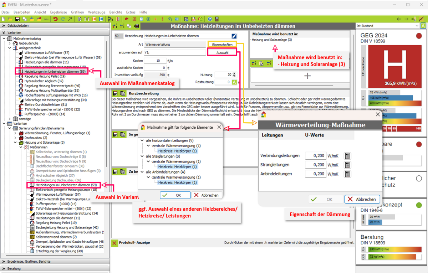This screenshot has width=428, height=273.
Task: Collapse the Anlagentechnik tree node
Action: [x=10, y=48]
